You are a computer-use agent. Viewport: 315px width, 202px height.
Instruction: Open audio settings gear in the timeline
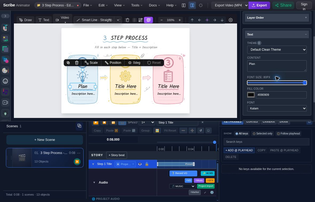[x=212, y=192]
